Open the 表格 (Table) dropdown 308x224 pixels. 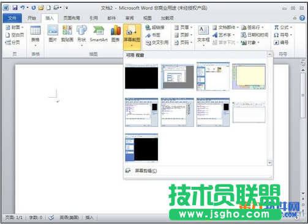click(36, 36)
